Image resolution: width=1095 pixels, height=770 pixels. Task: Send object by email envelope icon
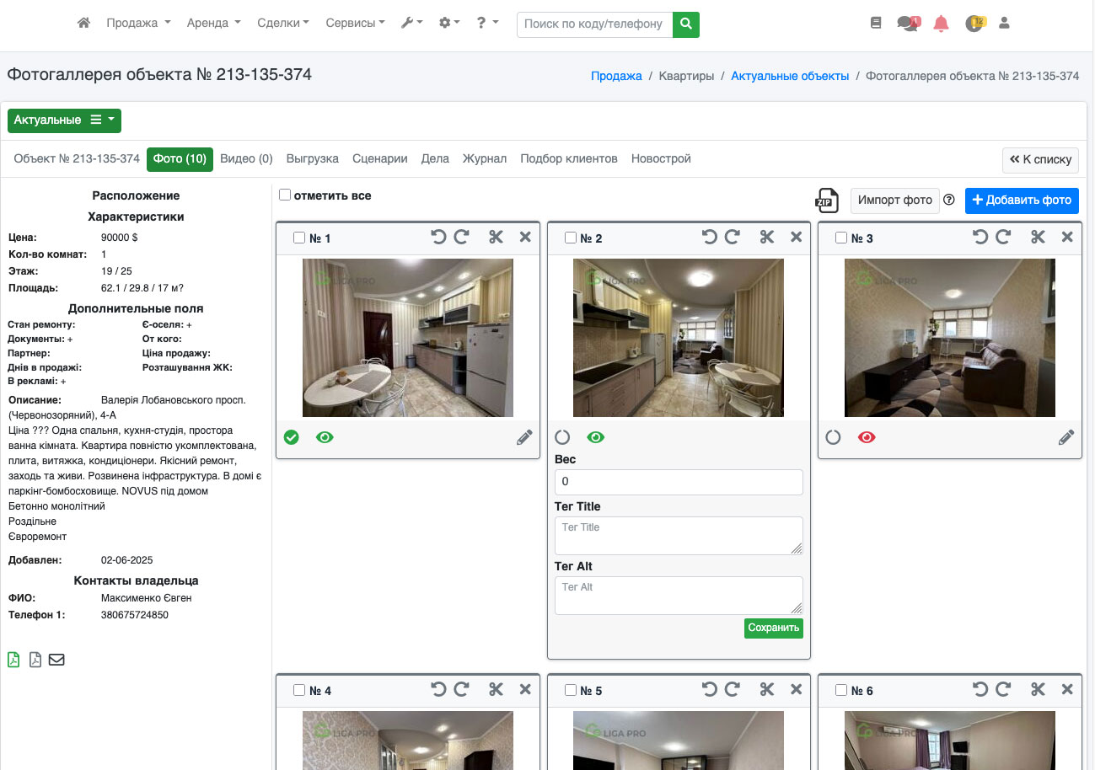tap(56, 660)
